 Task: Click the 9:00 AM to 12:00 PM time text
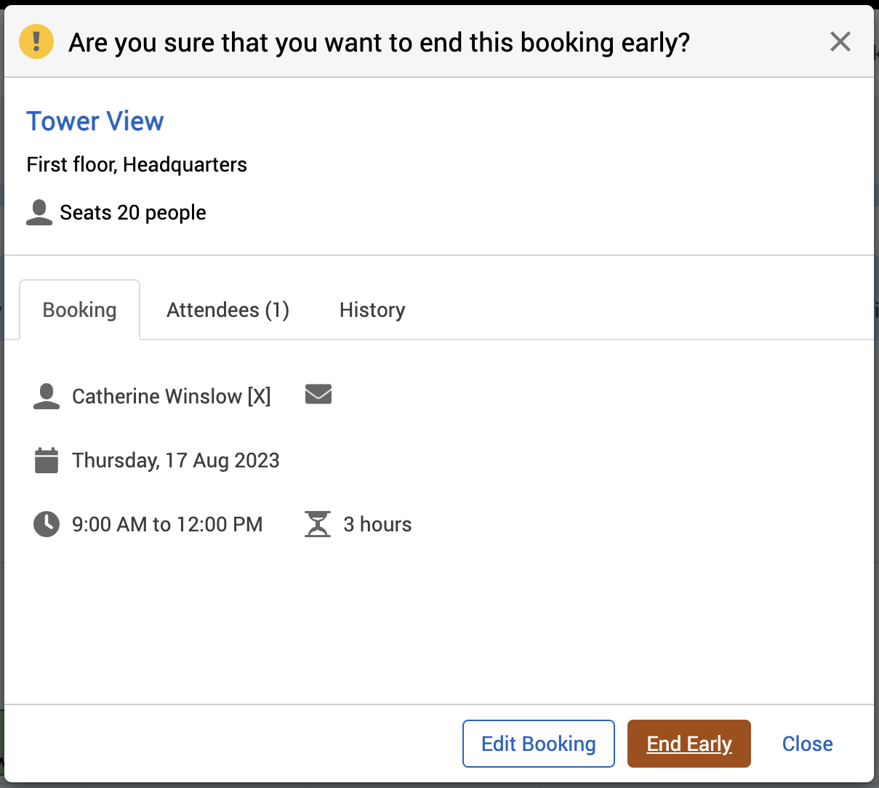tap(167, 524)
